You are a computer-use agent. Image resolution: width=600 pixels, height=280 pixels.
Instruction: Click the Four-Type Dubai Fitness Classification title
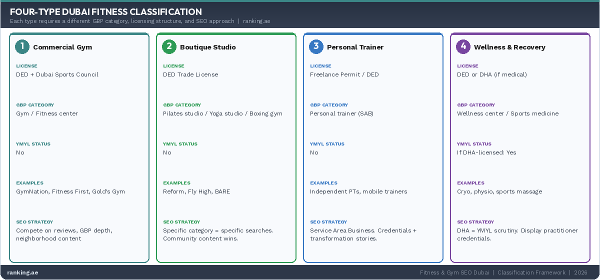(x=106, y=12)
